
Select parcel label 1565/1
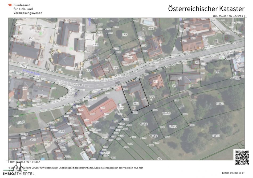tap(219, 104)
